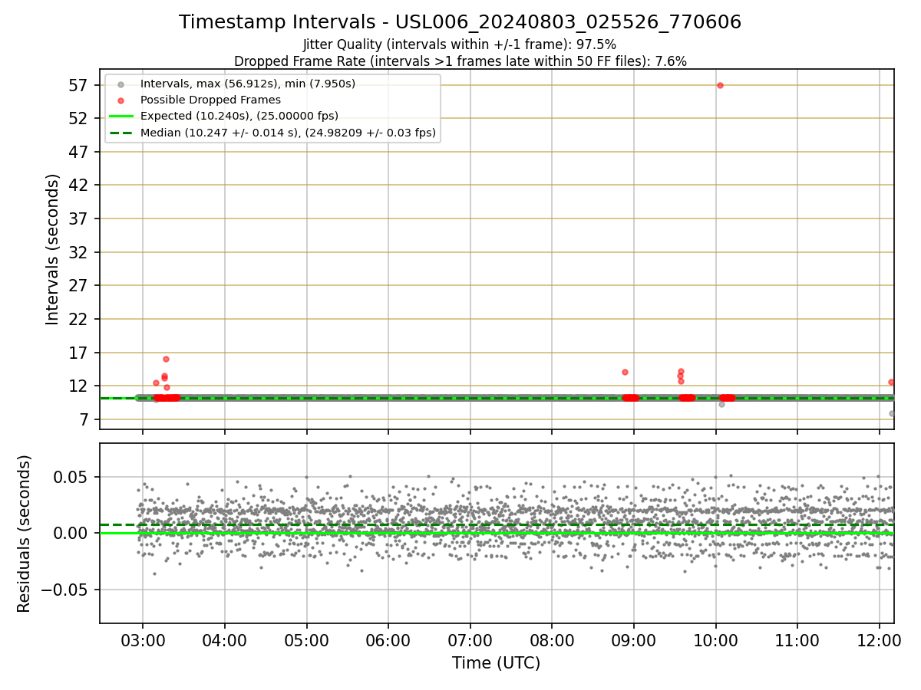Click the 32 tick on intervals axis
Viewport: 921px width, 690px height.
point(80,252)
